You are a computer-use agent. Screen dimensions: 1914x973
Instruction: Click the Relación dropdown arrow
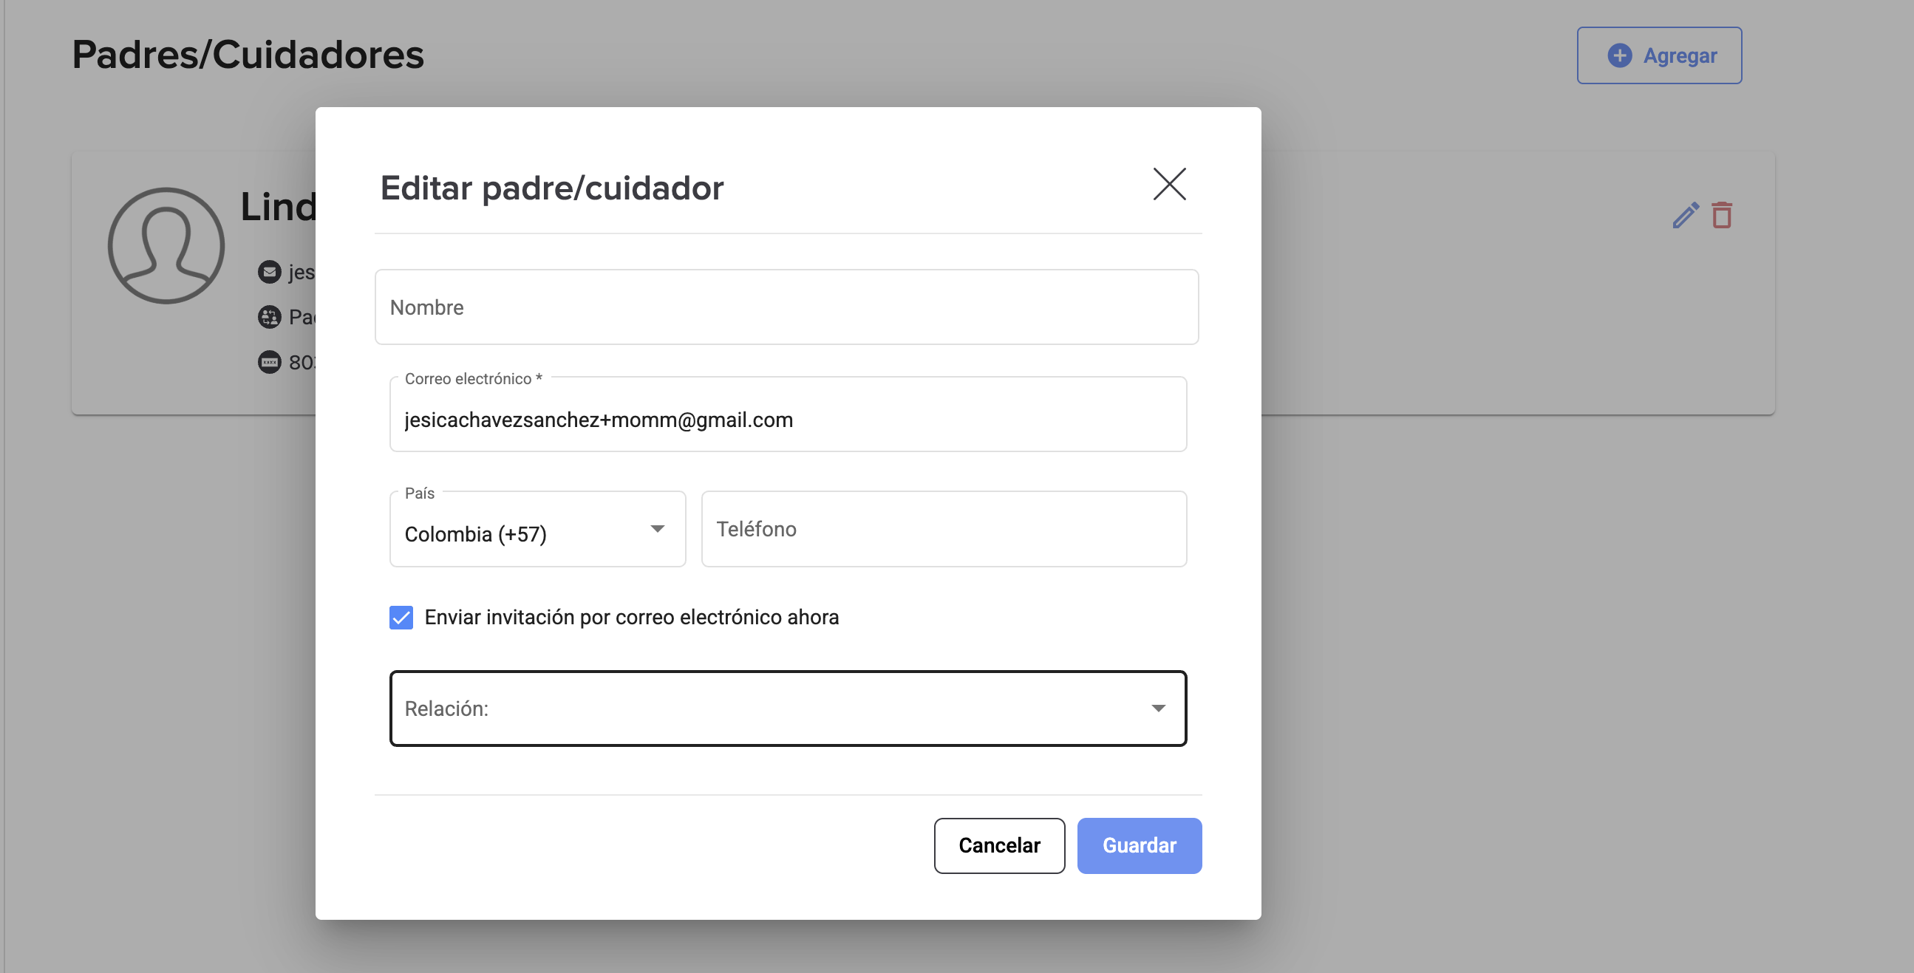1157,709
